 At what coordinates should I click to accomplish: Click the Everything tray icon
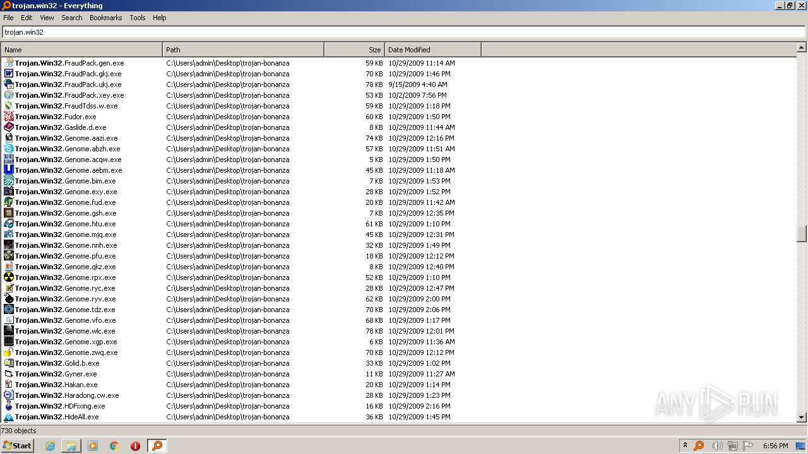click(x=699, y=446)
